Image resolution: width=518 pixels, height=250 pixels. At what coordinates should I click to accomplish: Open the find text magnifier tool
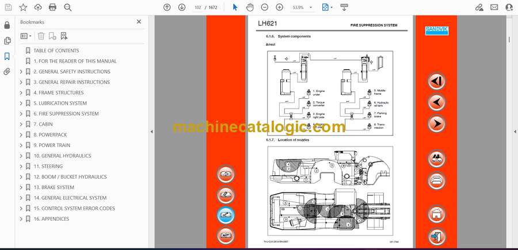click(x=68, y=7)
